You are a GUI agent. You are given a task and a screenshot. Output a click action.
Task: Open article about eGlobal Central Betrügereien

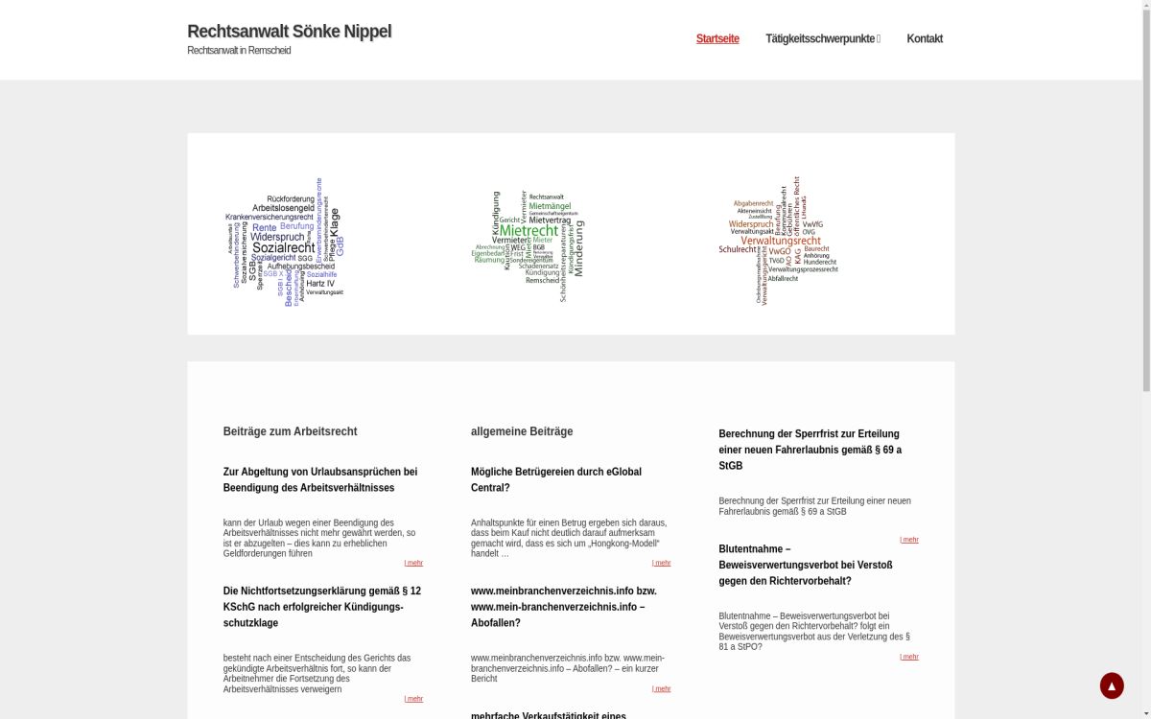click(x=555, y=479)
